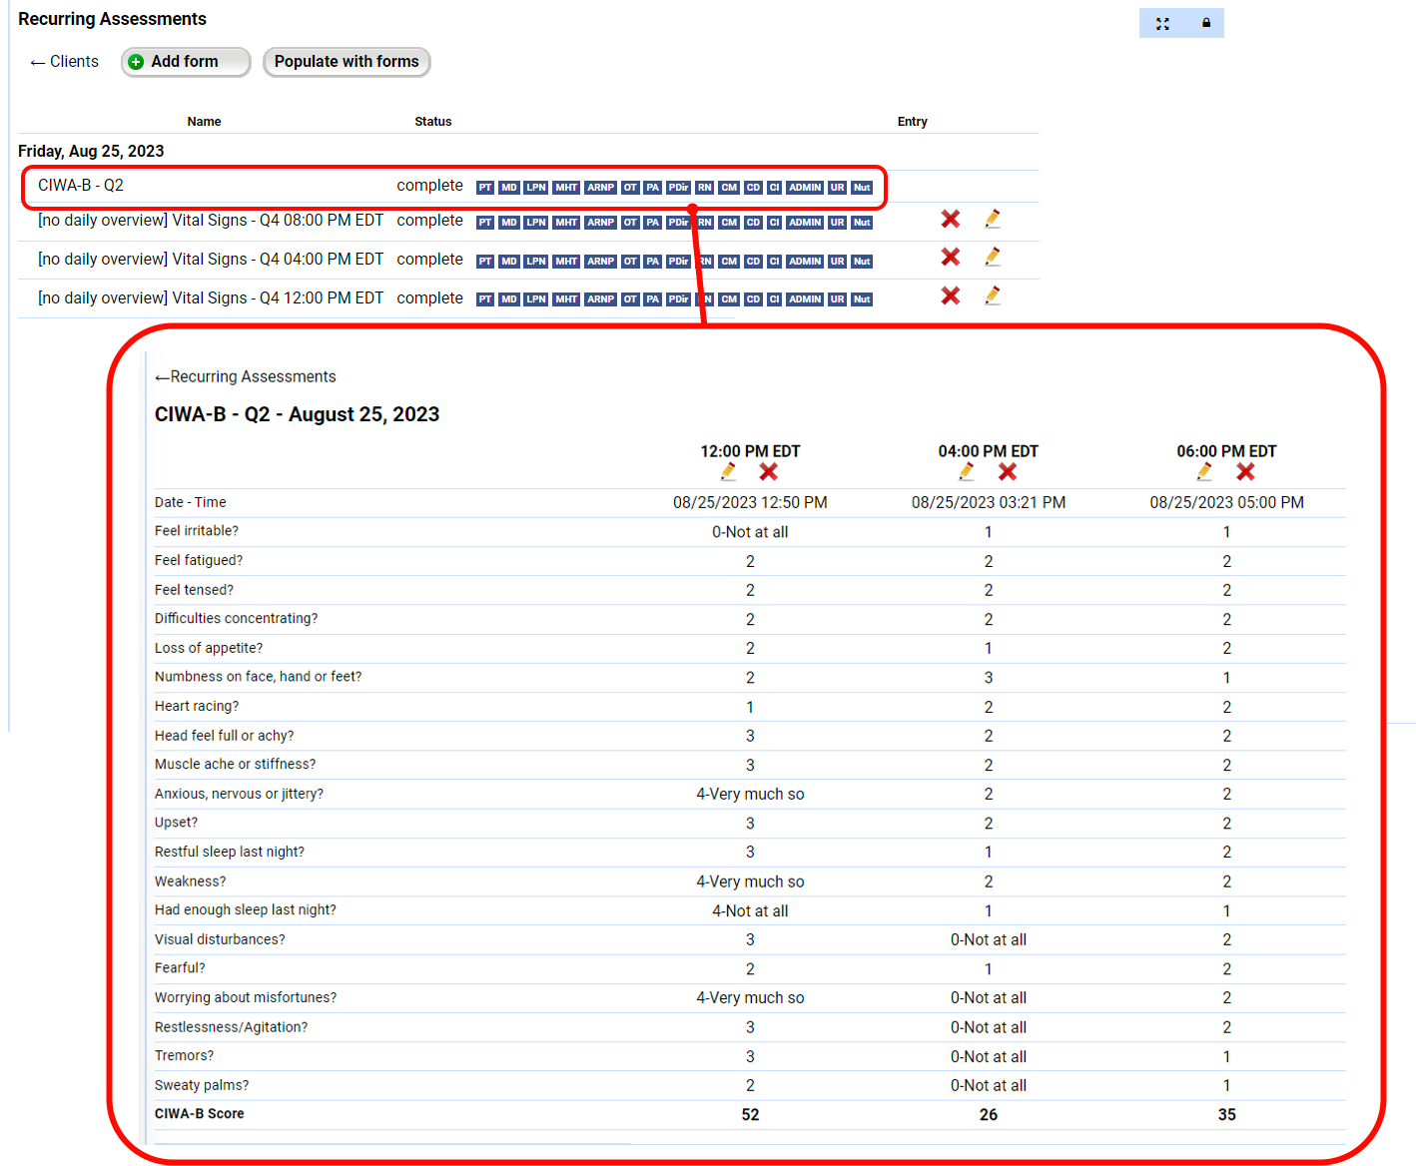
Task: Go back to Clients
Action: 65,62
